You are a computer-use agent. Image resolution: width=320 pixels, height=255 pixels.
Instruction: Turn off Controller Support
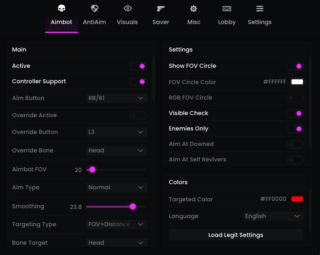click(138, 82)
